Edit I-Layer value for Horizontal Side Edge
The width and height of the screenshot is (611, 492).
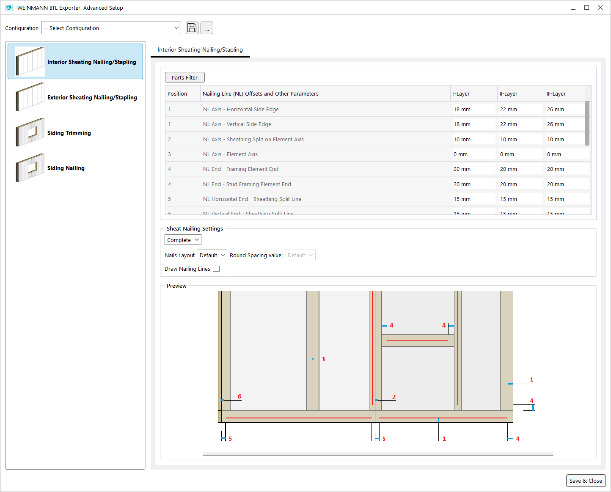click(x=473, y=109)
